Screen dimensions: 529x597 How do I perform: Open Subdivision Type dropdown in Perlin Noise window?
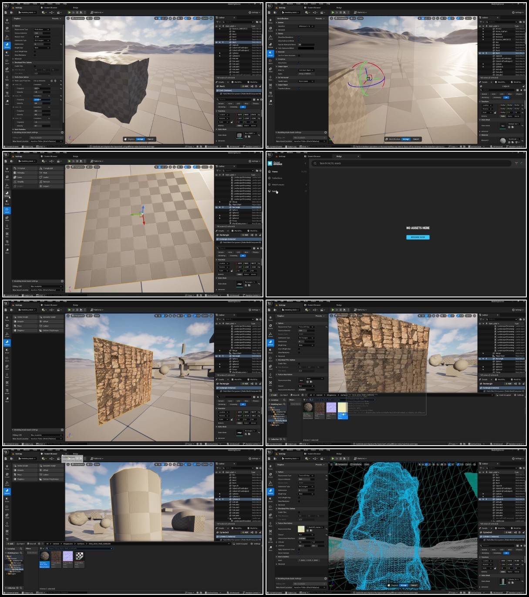click(x=42, y=40)
